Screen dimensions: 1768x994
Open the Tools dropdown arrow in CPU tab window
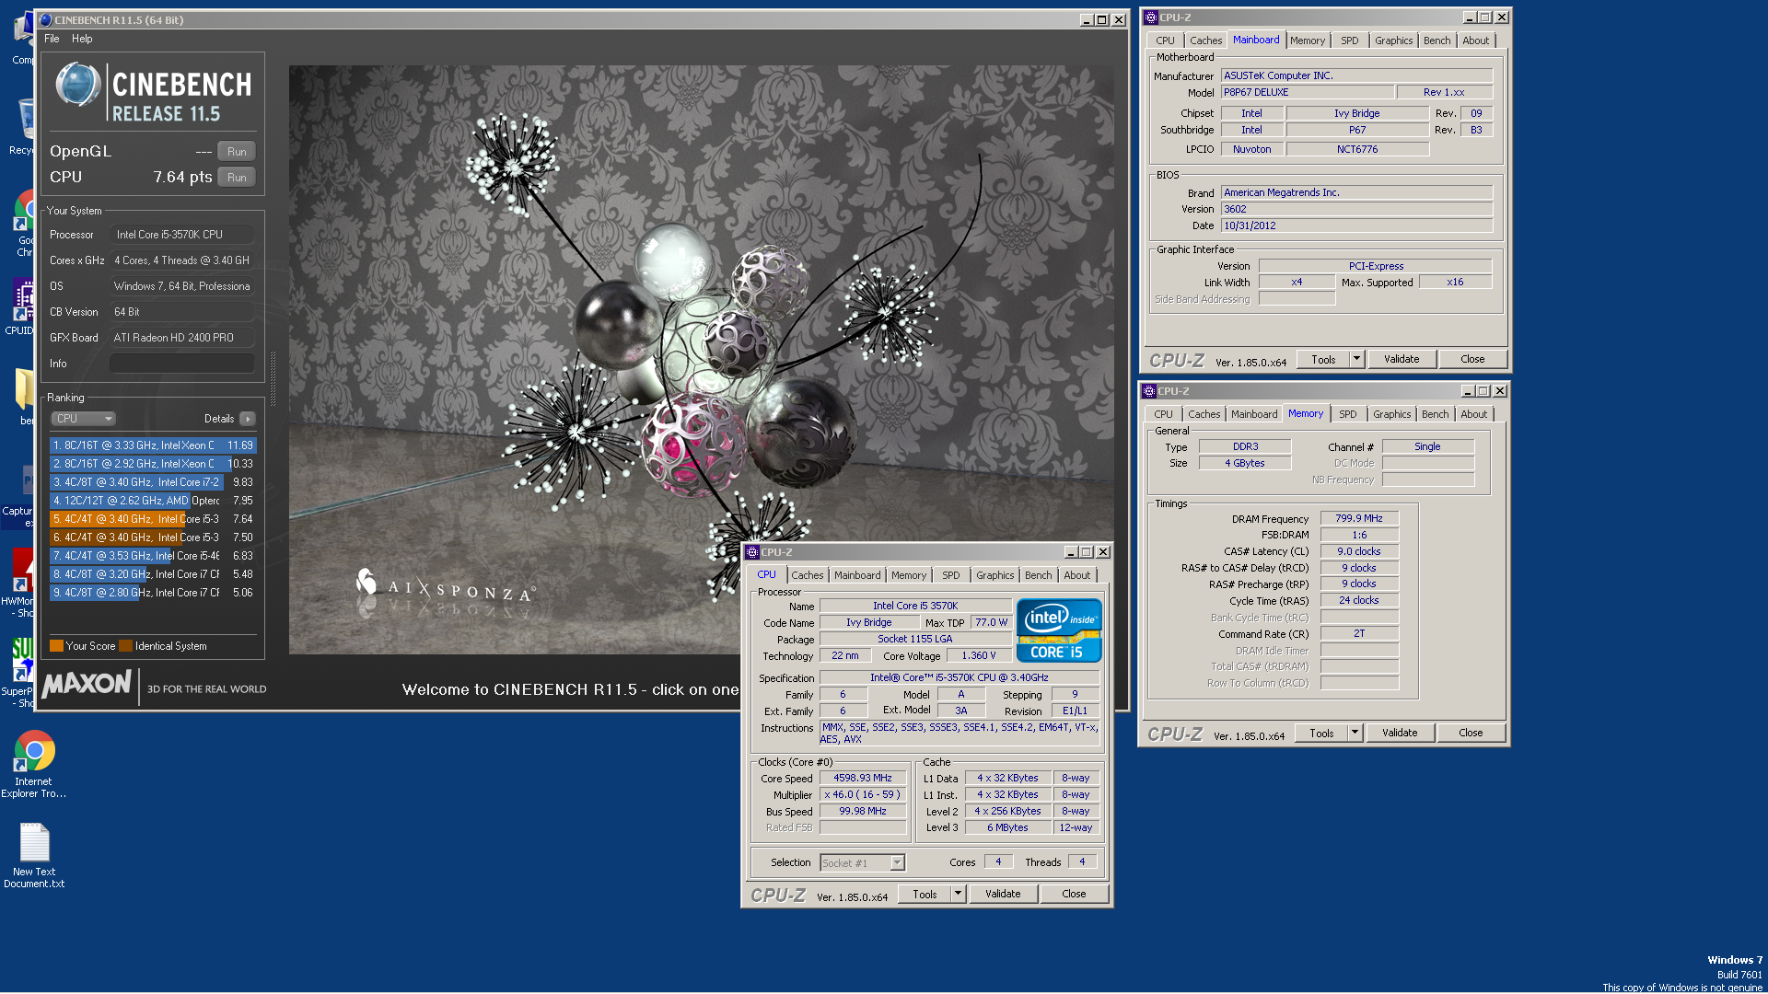(958, 894)
